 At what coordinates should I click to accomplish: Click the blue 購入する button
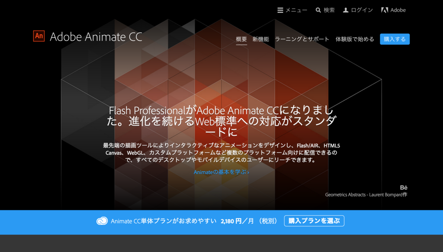click(395, 39)
